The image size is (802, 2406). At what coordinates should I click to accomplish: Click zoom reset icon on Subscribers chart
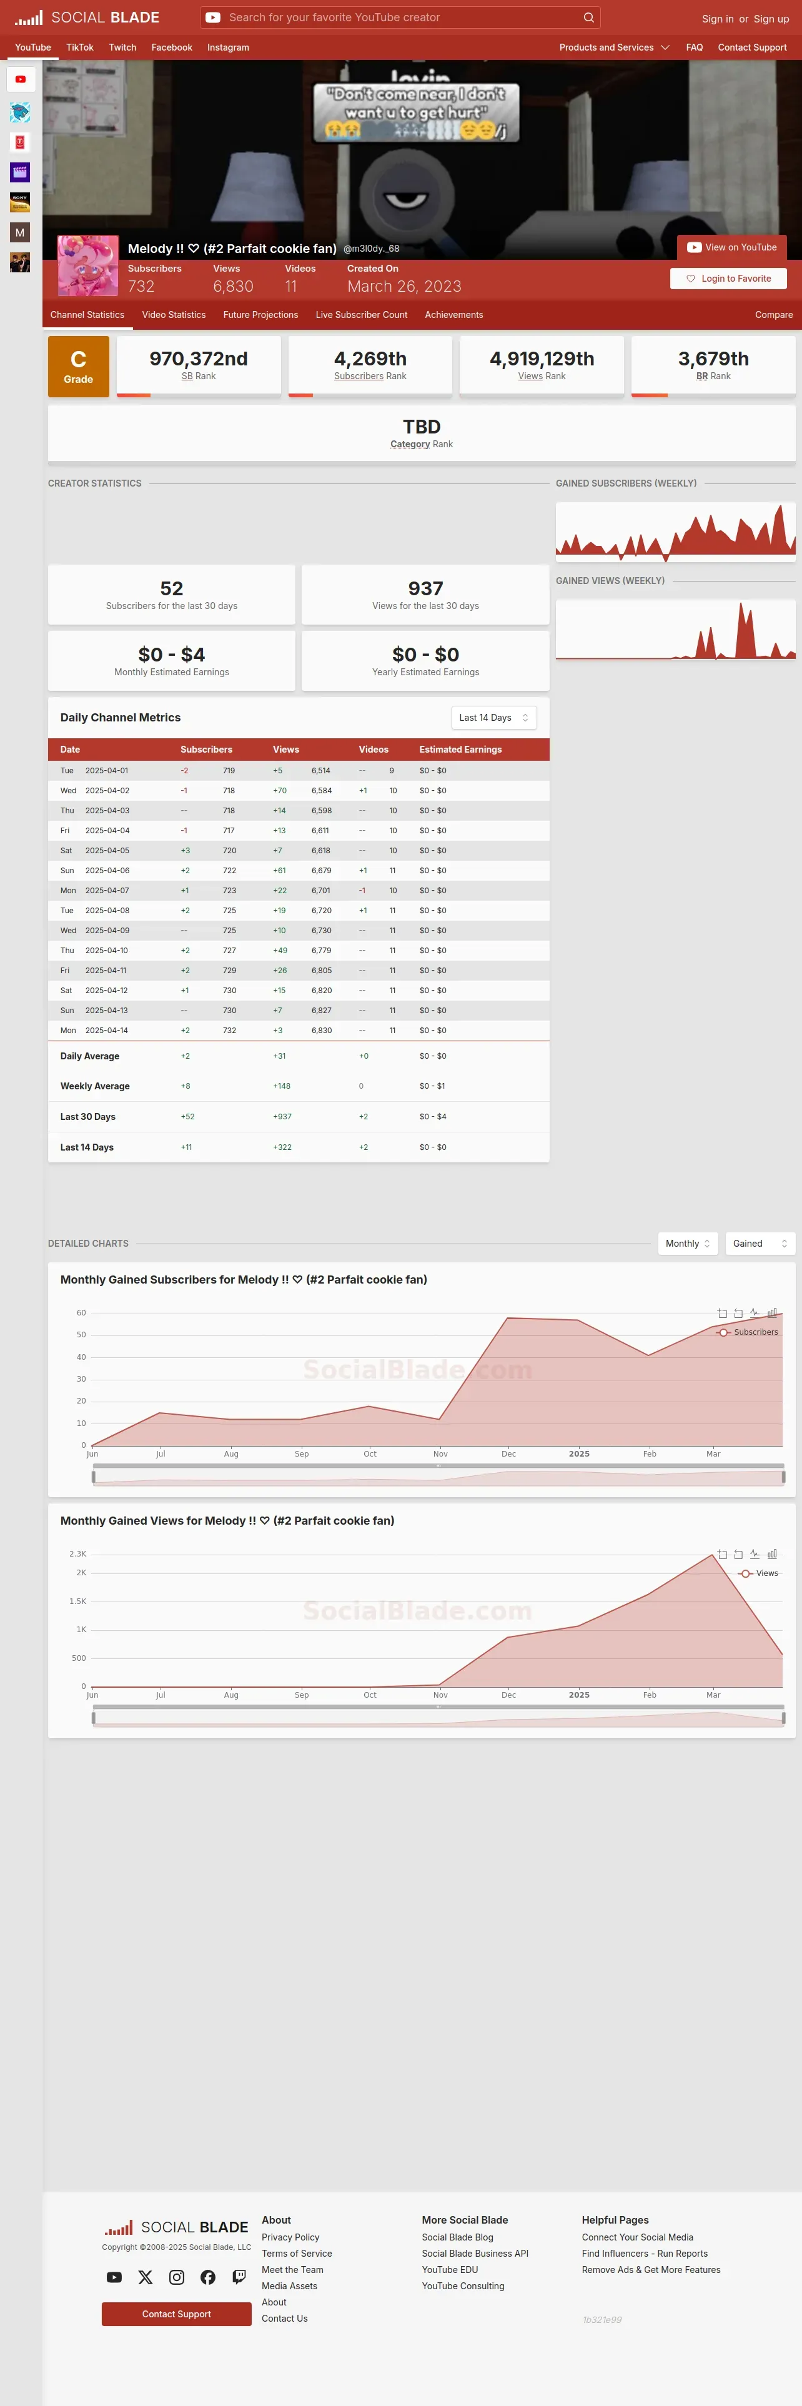click(x=738, y=1313)
